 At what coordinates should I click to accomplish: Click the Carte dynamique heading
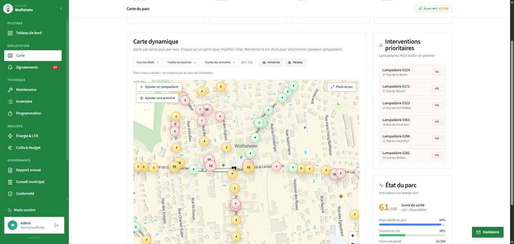point(156,42)
